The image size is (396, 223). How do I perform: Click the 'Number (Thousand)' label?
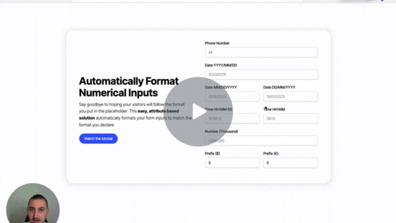[222, 131]
